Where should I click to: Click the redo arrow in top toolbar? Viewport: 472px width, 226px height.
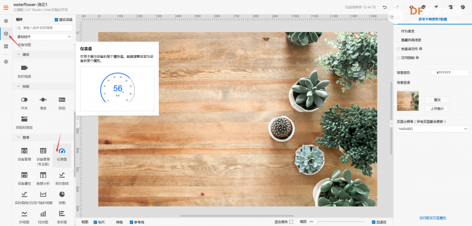click(x=397, y=7)
